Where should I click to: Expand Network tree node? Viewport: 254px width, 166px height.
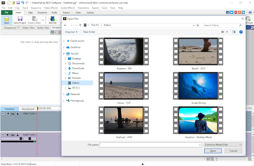point(64,94)
